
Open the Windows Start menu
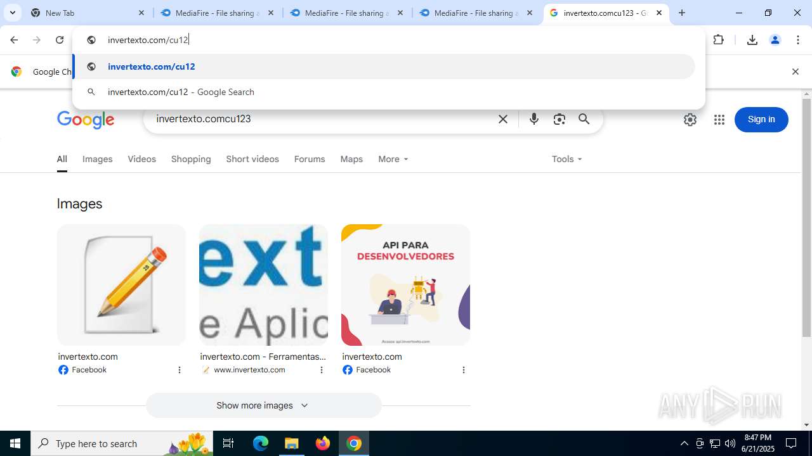point(15,443)
